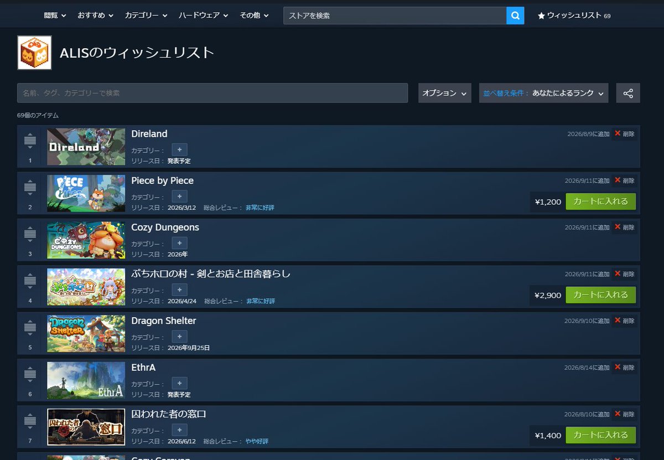The width and height of the screenshot is (664, 460).
Task: Click the やや好評 review link
Action: click(x=257, y=441)
